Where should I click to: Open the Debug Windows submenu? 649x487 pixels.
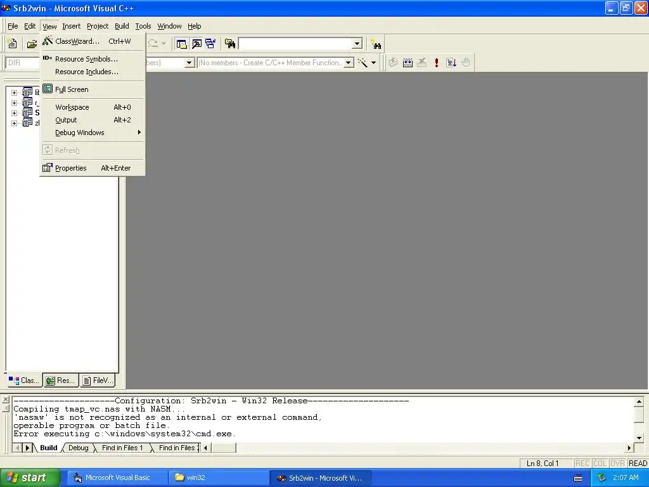93,133
